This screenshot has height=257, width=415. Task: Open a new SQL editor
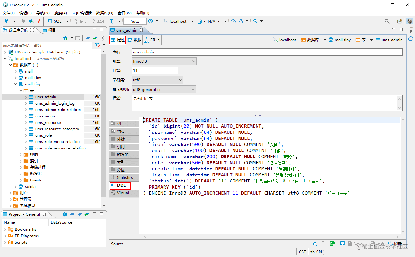pos(55,21)
